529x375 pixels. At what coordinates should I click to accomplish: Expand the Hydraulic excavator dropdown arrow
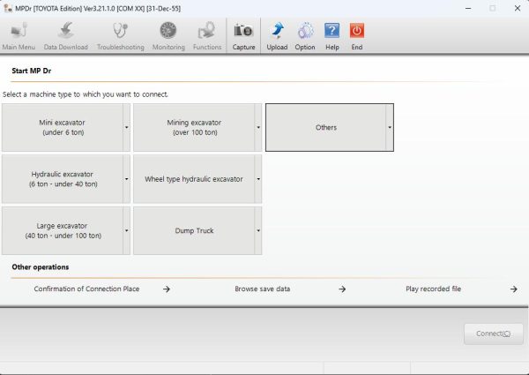126,179
